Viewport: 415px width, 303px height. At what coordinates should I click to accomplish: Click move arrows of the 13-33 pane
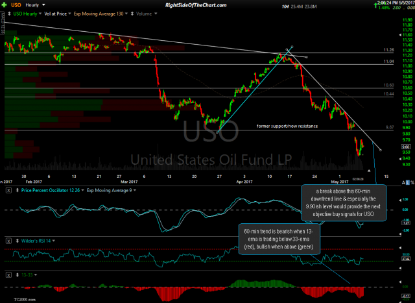[18, 275]
